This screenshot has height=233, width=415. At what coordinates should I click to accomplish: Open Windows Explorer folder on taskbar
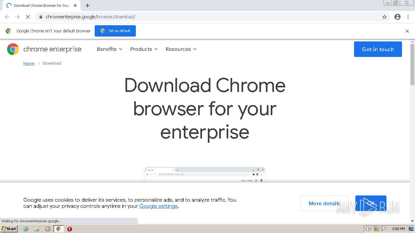(x=37, y=229)
